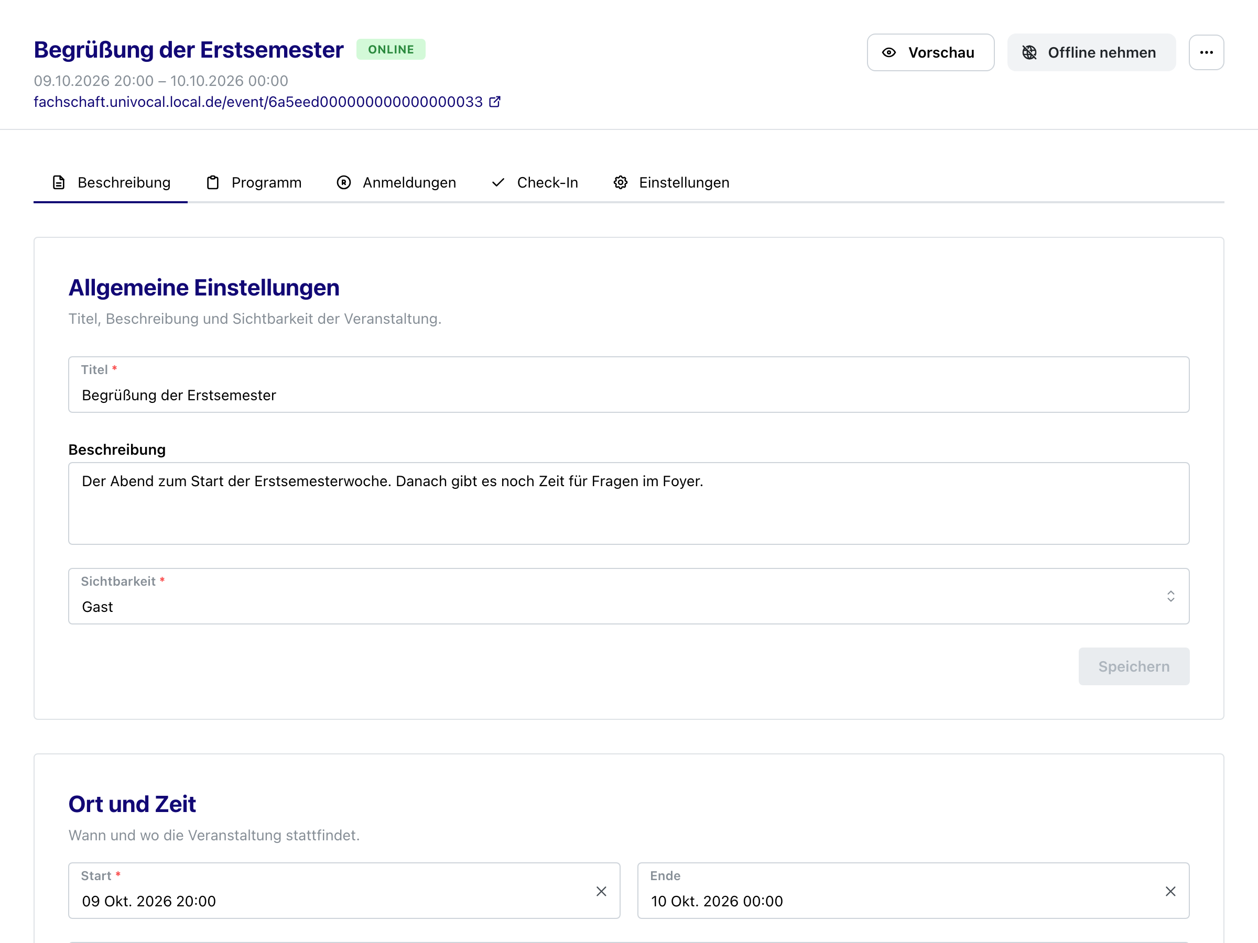This screenshot has width=1258, height=943.
Task: Go to the Check-In tab
Action: point(535,182)
